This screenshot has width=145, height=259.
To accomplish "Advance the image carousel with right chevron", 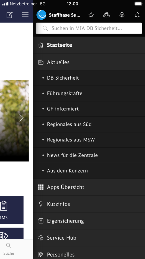I will coord(21,118).
